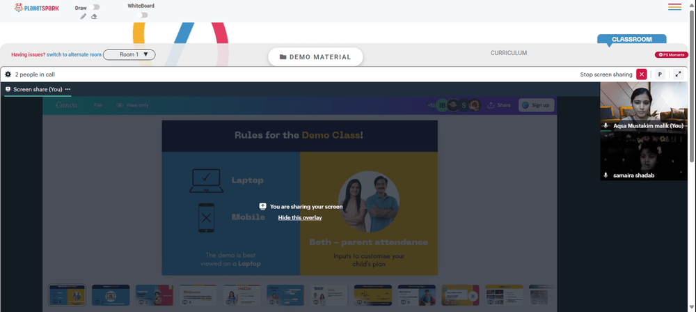Viewport: 696px width, 312px height.
Task: Select the Screen share (You) tab
Action: click(38, 89)
